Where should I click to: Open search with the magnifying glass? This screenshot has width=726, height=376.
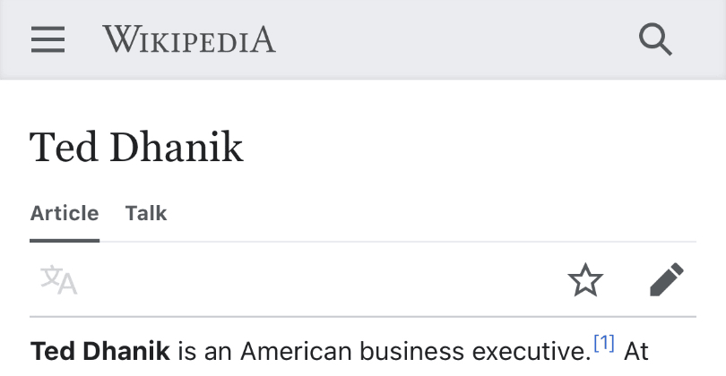(655, 39)
